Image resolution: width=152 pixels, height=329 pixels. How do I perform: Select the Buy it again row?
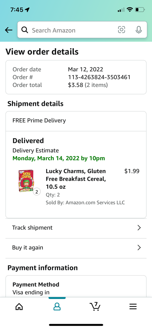click(x=76, y=248)
